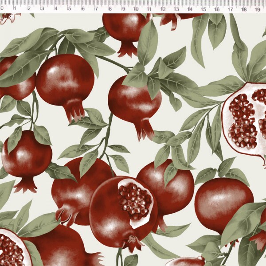Viewport: 266px width, 266px height.
Task: Click the number 8 on the ruler
Action: [110, 8]
